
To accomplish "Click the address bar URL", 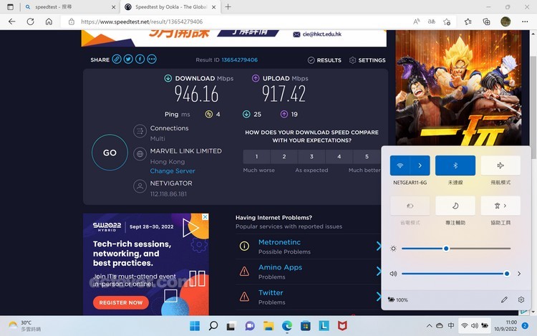I will coord(142,21).
